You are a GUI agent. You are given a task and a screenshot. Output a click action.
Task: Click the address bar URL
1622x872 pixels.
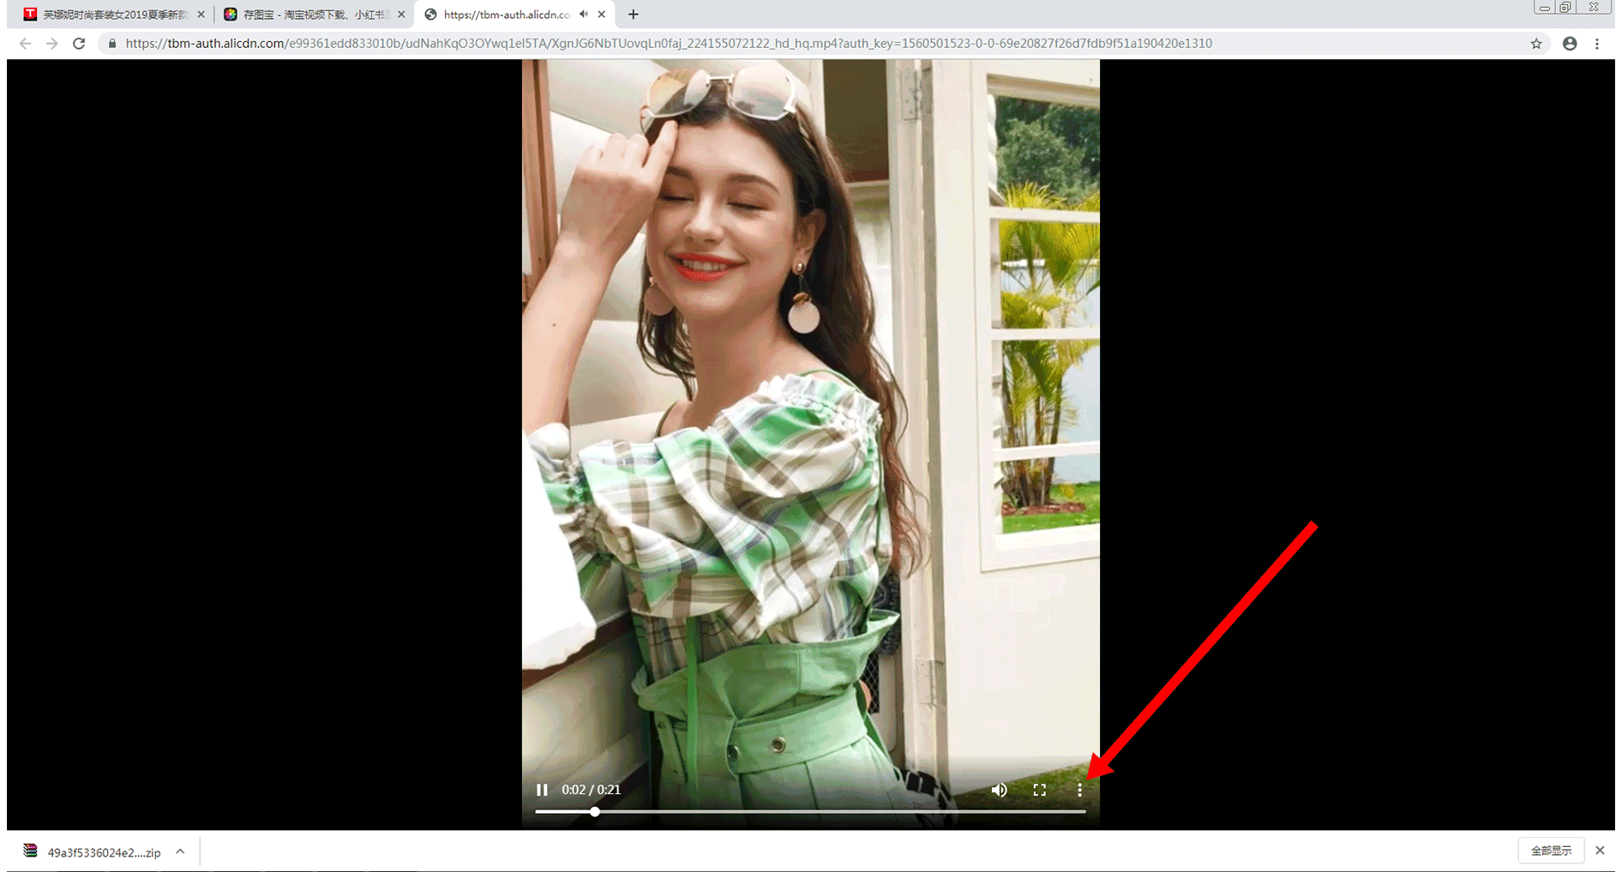(x=669, y=44)
